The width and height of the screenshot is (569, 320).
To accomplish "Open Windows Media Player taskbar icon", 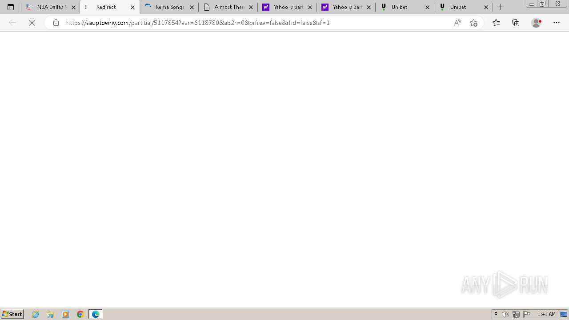I will tap(65, 314).
